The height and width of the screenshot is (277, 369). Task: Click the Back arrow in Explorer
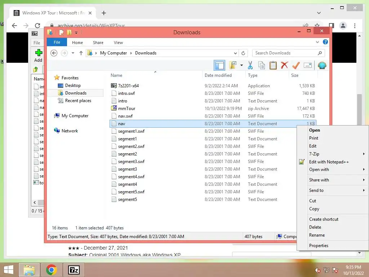tap(54, 53)
